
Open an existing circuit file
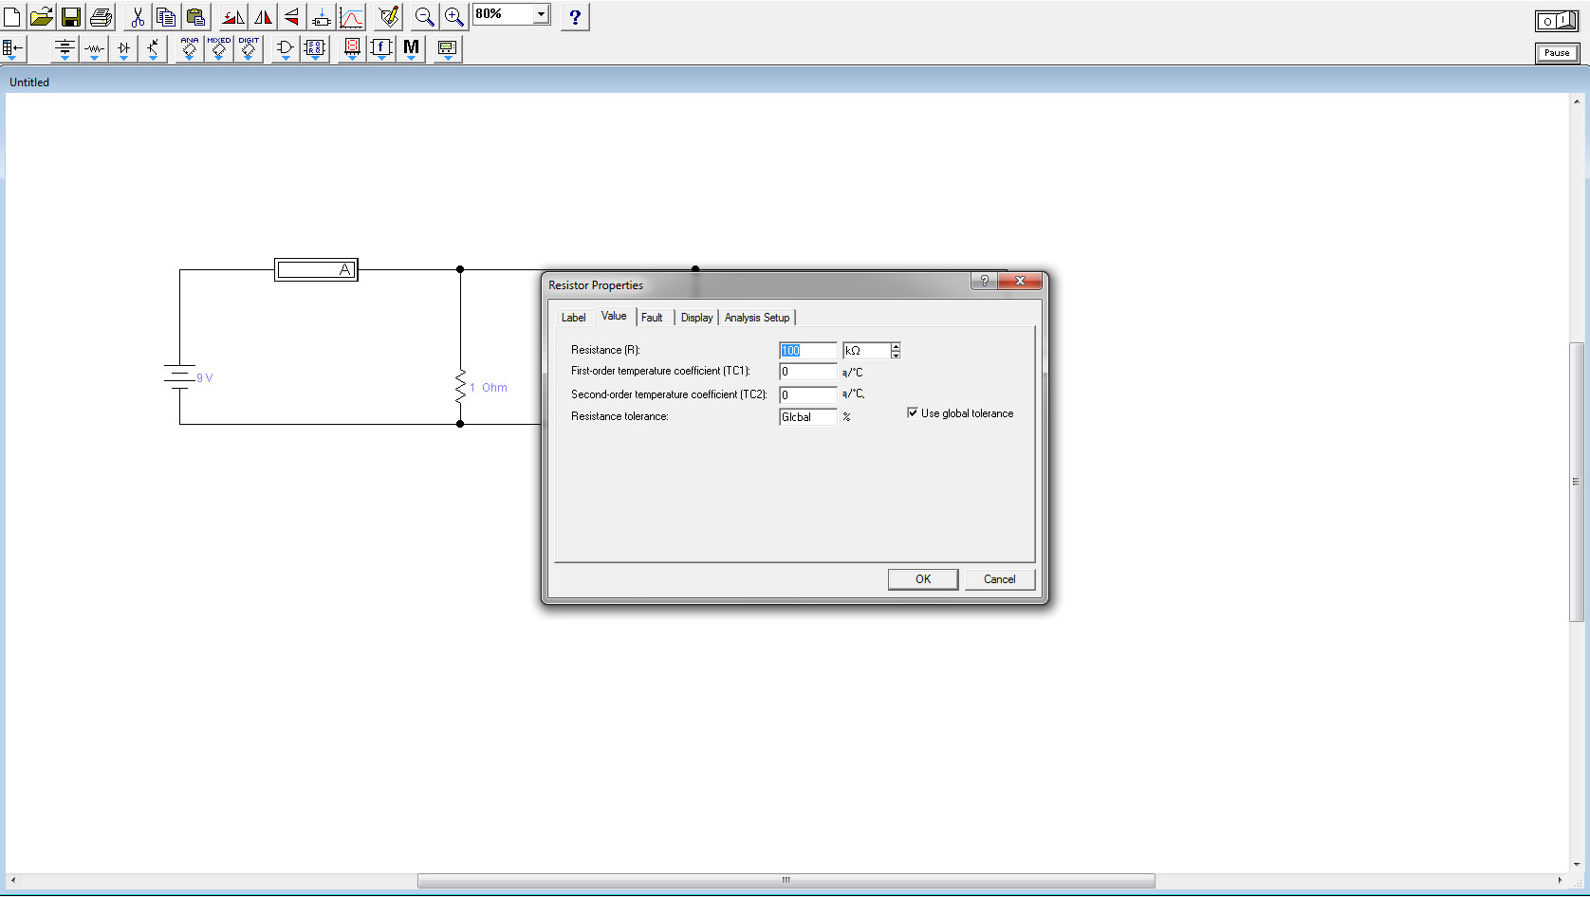41,16
